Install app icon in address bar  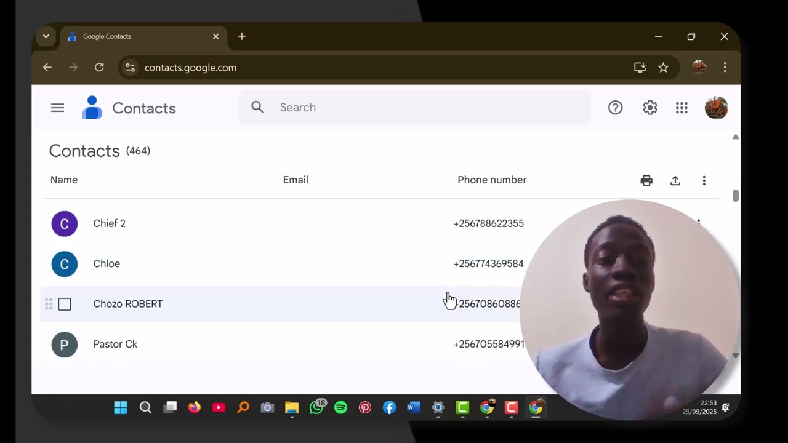(x=640, y=68)
